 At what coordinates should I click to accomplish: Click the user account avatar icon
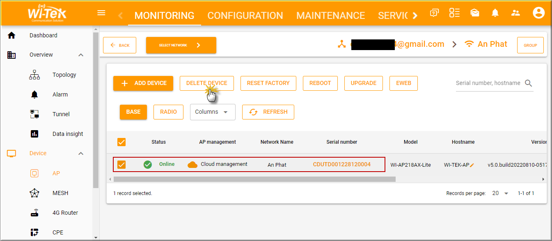point(538,13)
